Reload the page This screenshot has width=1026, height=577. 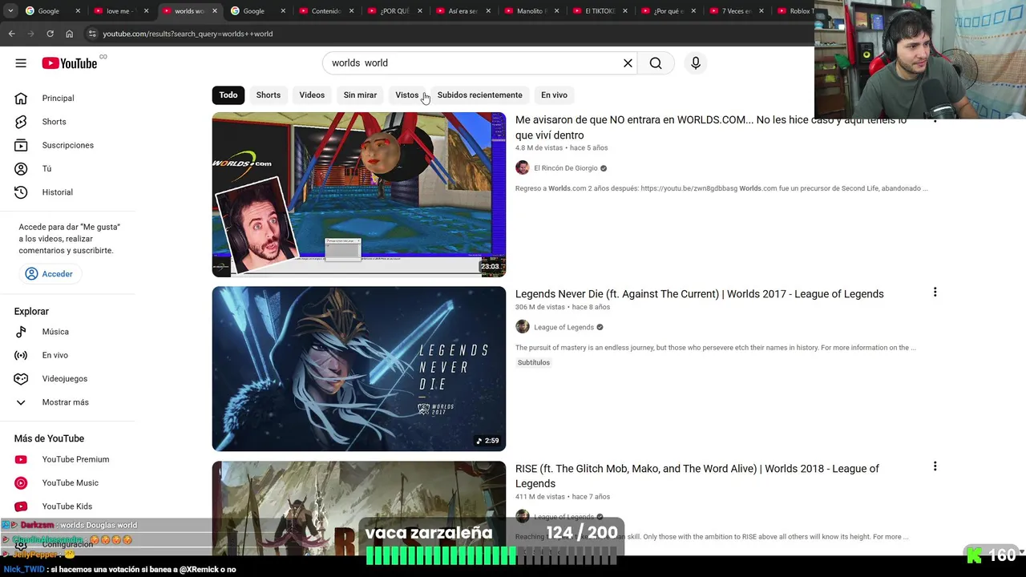point(50,34)
